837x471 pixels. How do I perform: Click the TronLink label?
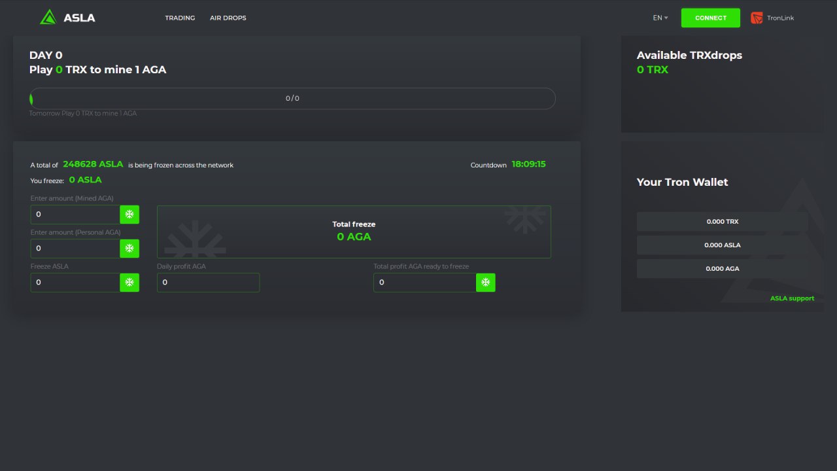(781, 18)
